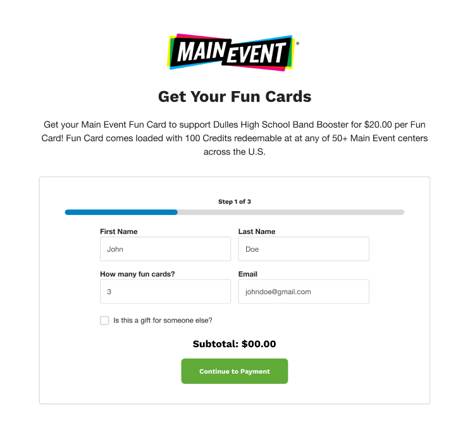The height and width of the screenshot is (432, 458).
Task: Click the Main Event logo
Action: [x=230, y=52]
